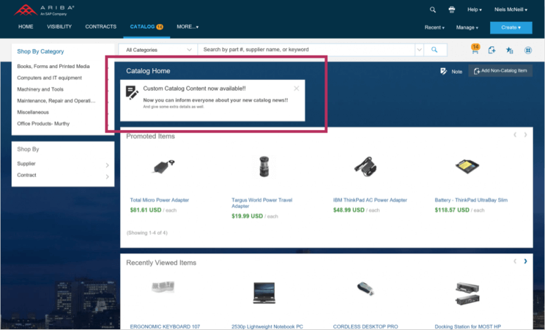Open the Manage menu
This screenshot has height=330, width=545.
[x=467, y=27]
